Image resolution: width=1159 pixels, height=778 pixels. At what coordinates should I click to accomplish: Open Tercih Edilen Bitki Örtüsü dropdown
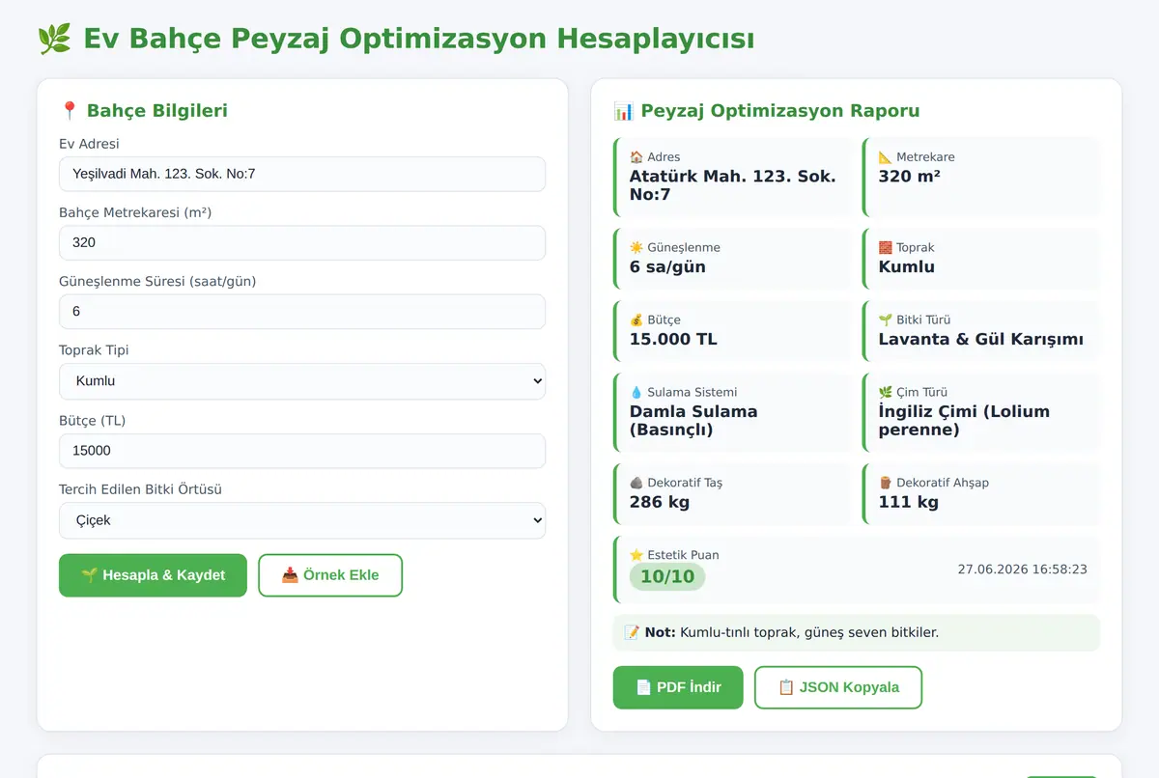click(302, 520)
